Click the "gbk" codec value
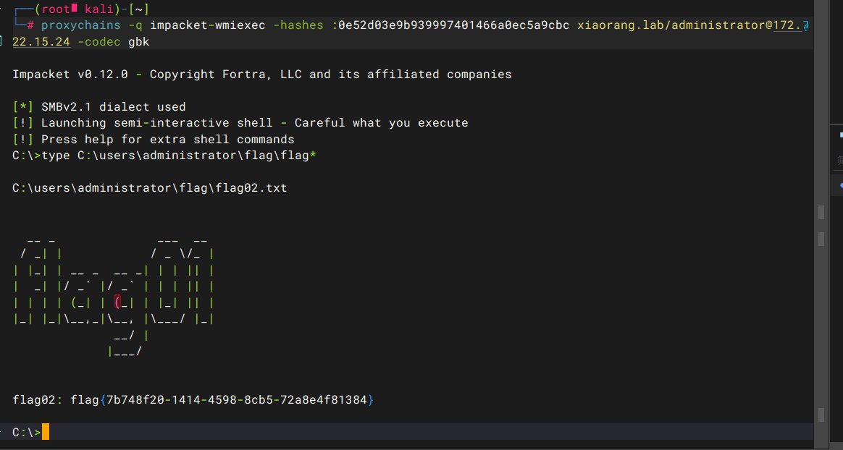The width and height of the screenshot is (843, 450). click(x=139, y=42)
